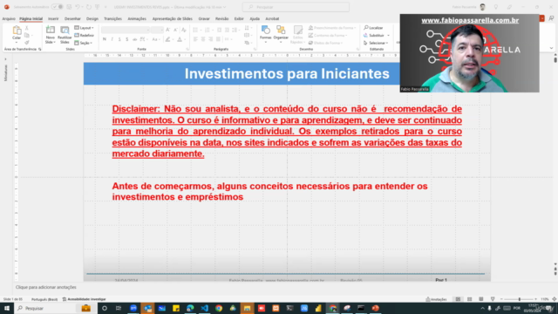Switch to the Transições tab

coord(112,18)
